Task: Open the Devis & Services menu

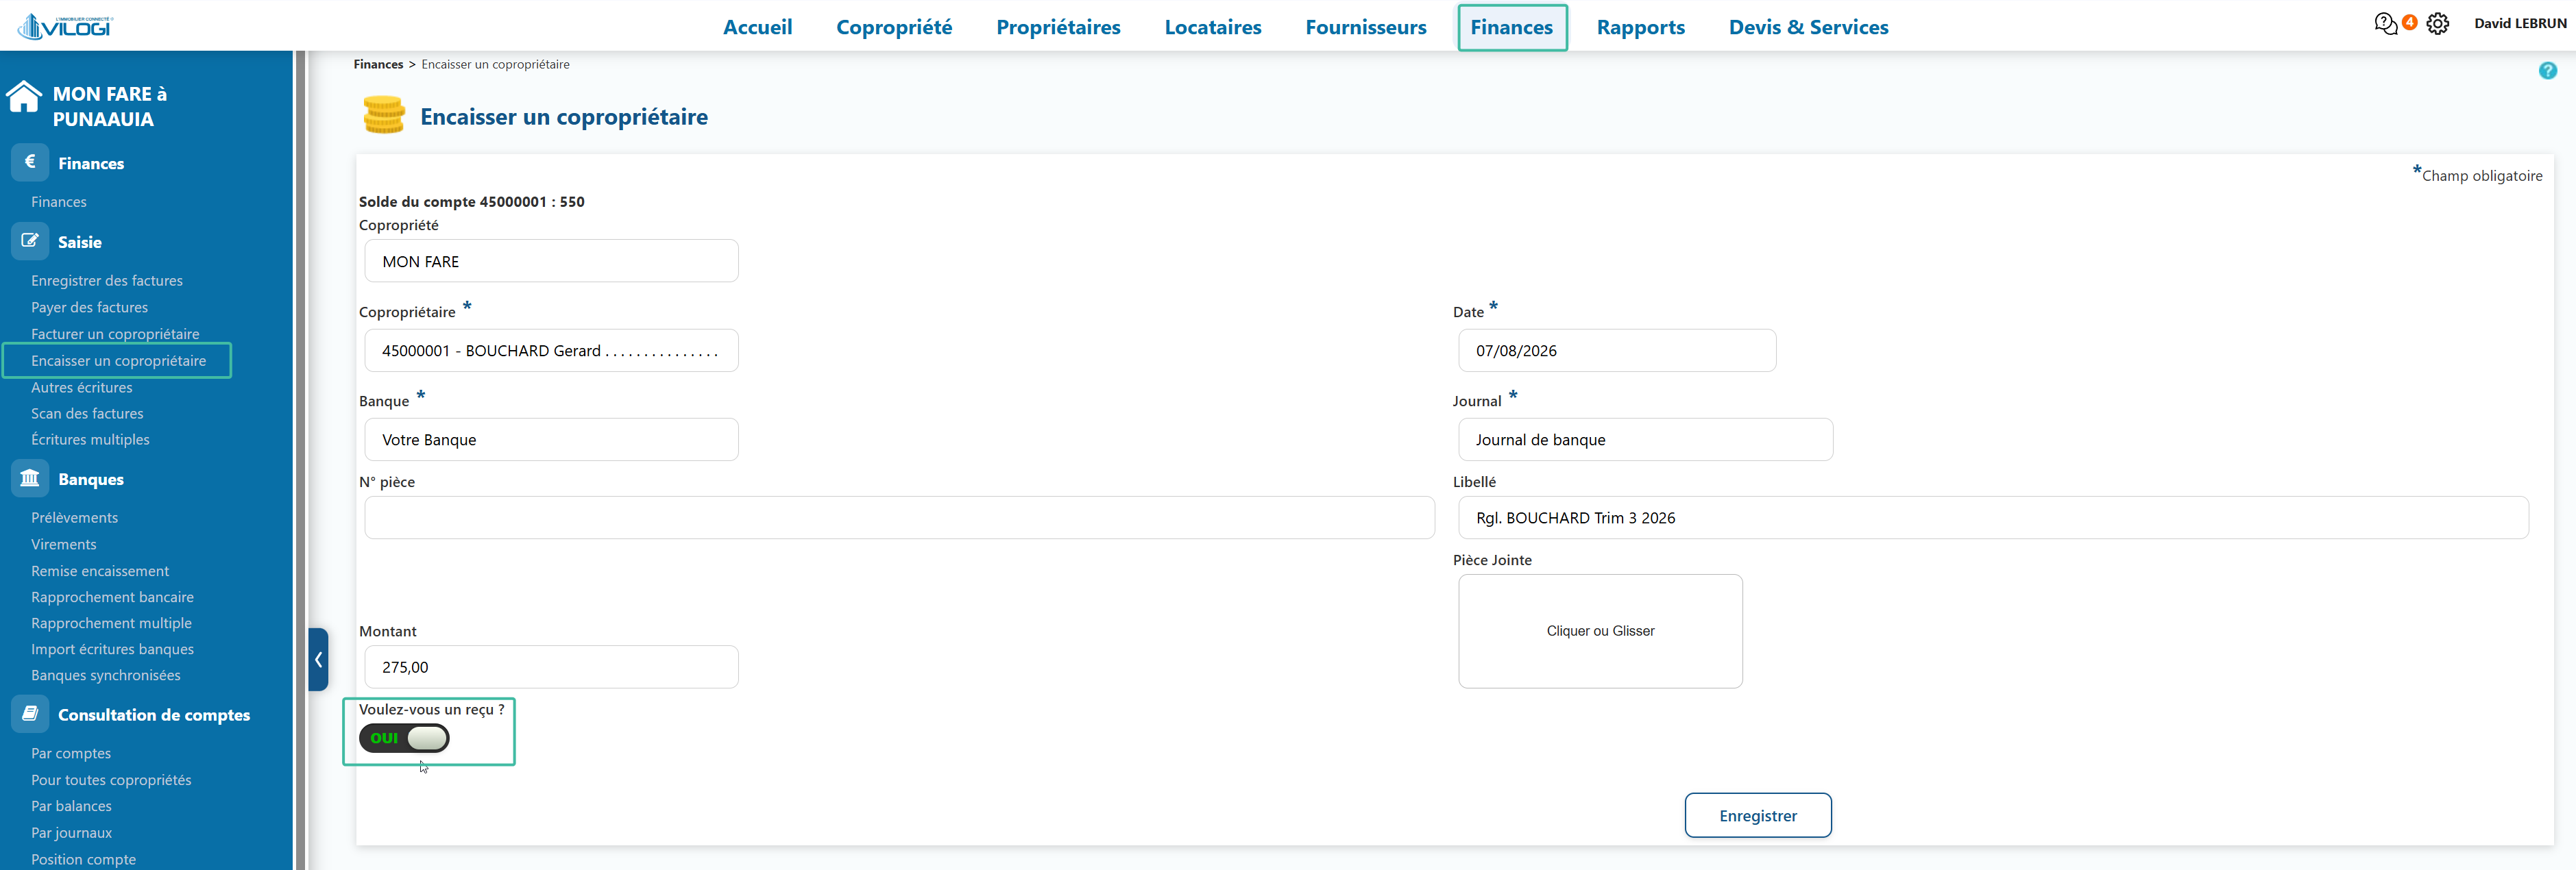Action: 1808,27
